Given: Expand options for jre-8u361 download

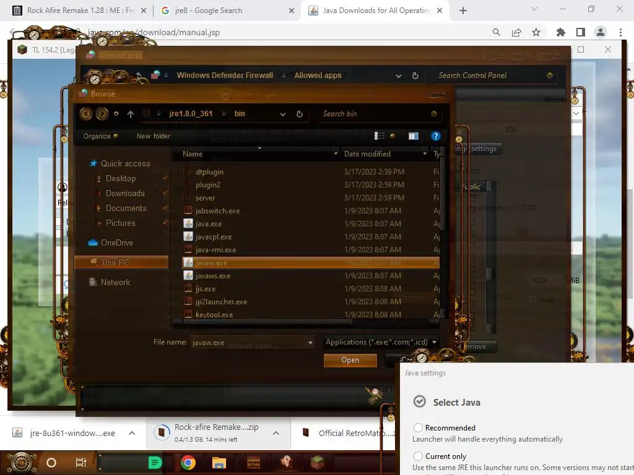Looking at the screenshot, I should coord(132,433).
